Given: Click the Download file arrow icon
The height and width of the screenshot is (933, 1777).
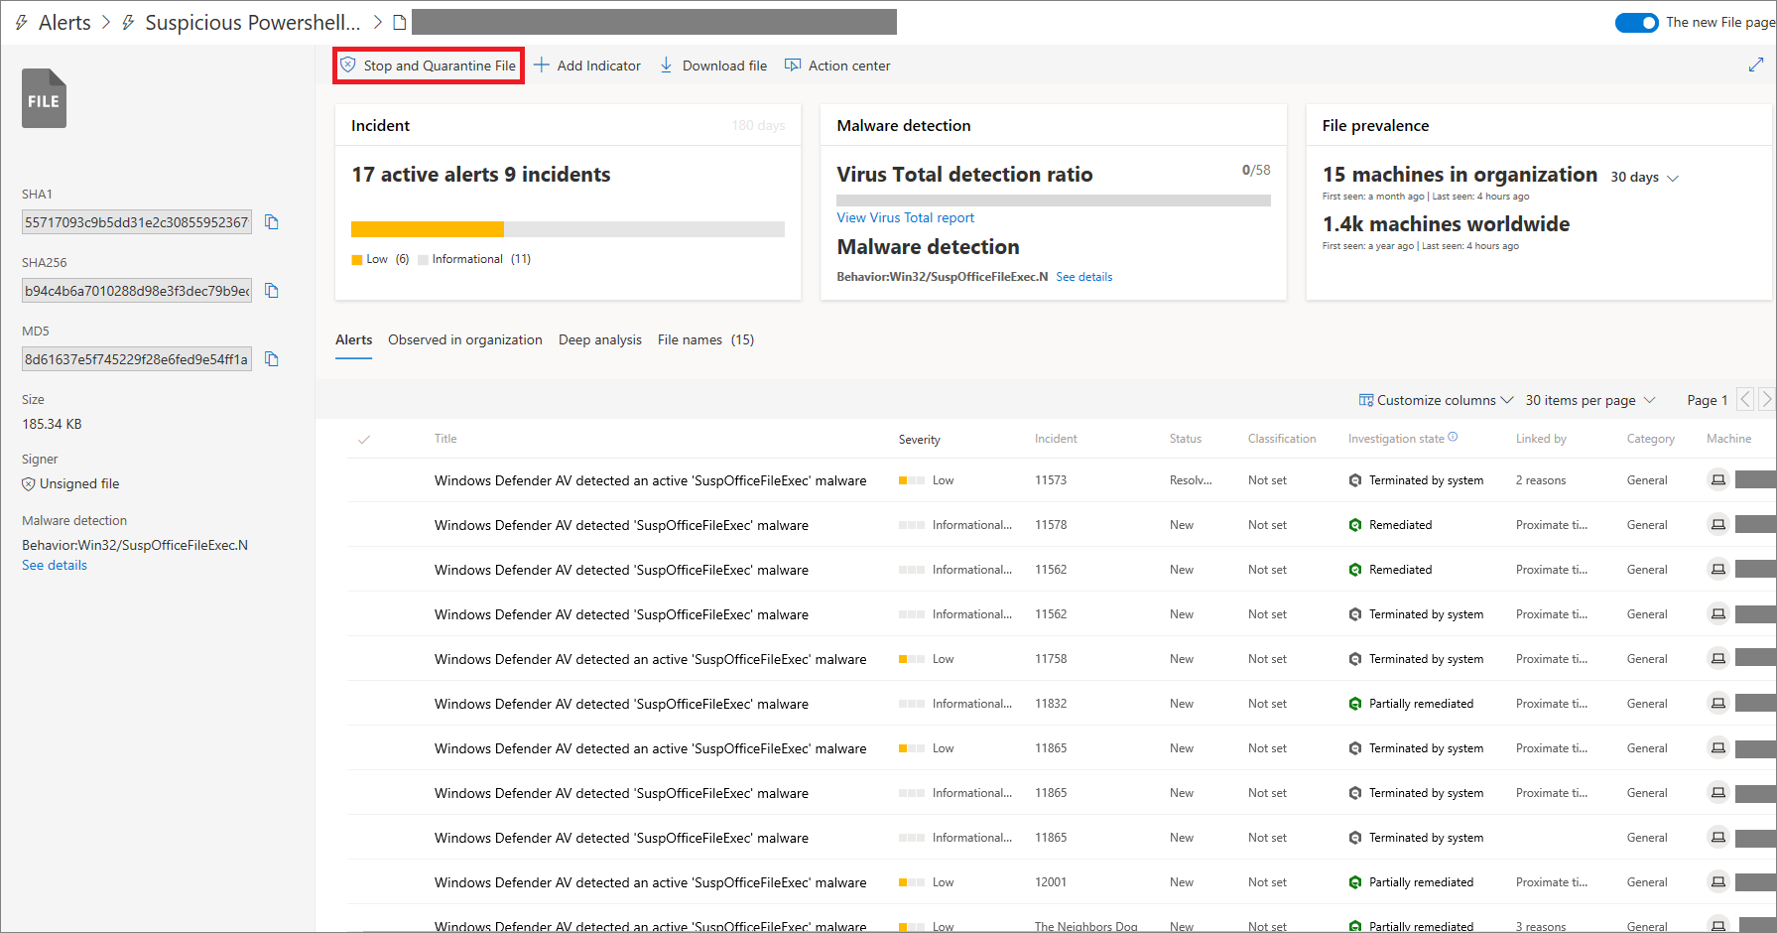Looking at the screenshot, I should tap(666, 66).
